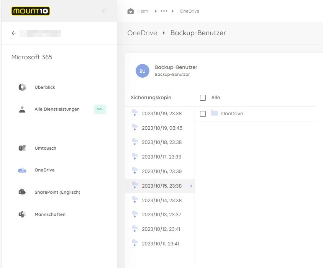Select the Umtausch (Exchange) icon
Image resolution: width=323 pixels, height=268 pixels.
(x=22, y=148)
